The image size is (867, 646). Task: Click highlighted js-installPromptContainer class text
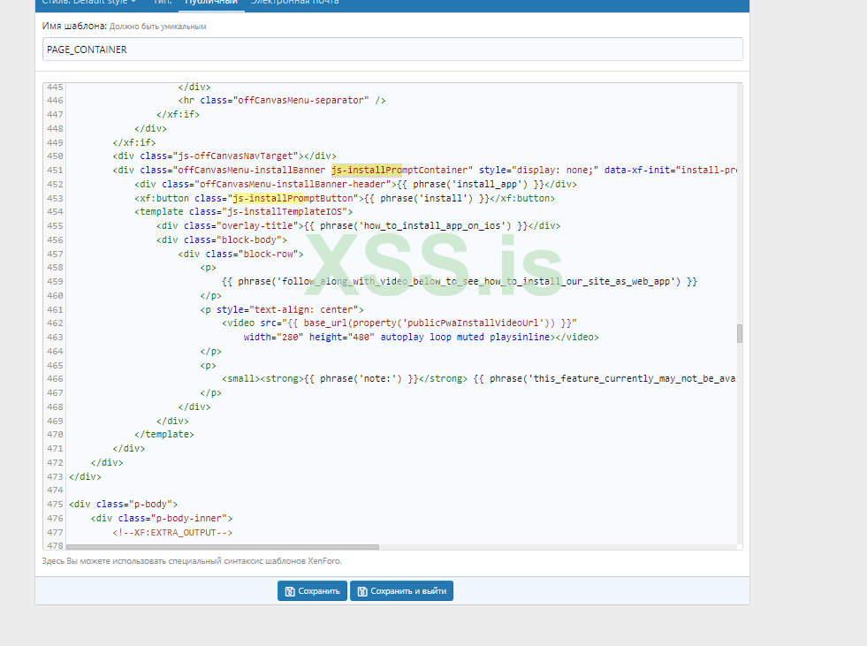(402, 170)
